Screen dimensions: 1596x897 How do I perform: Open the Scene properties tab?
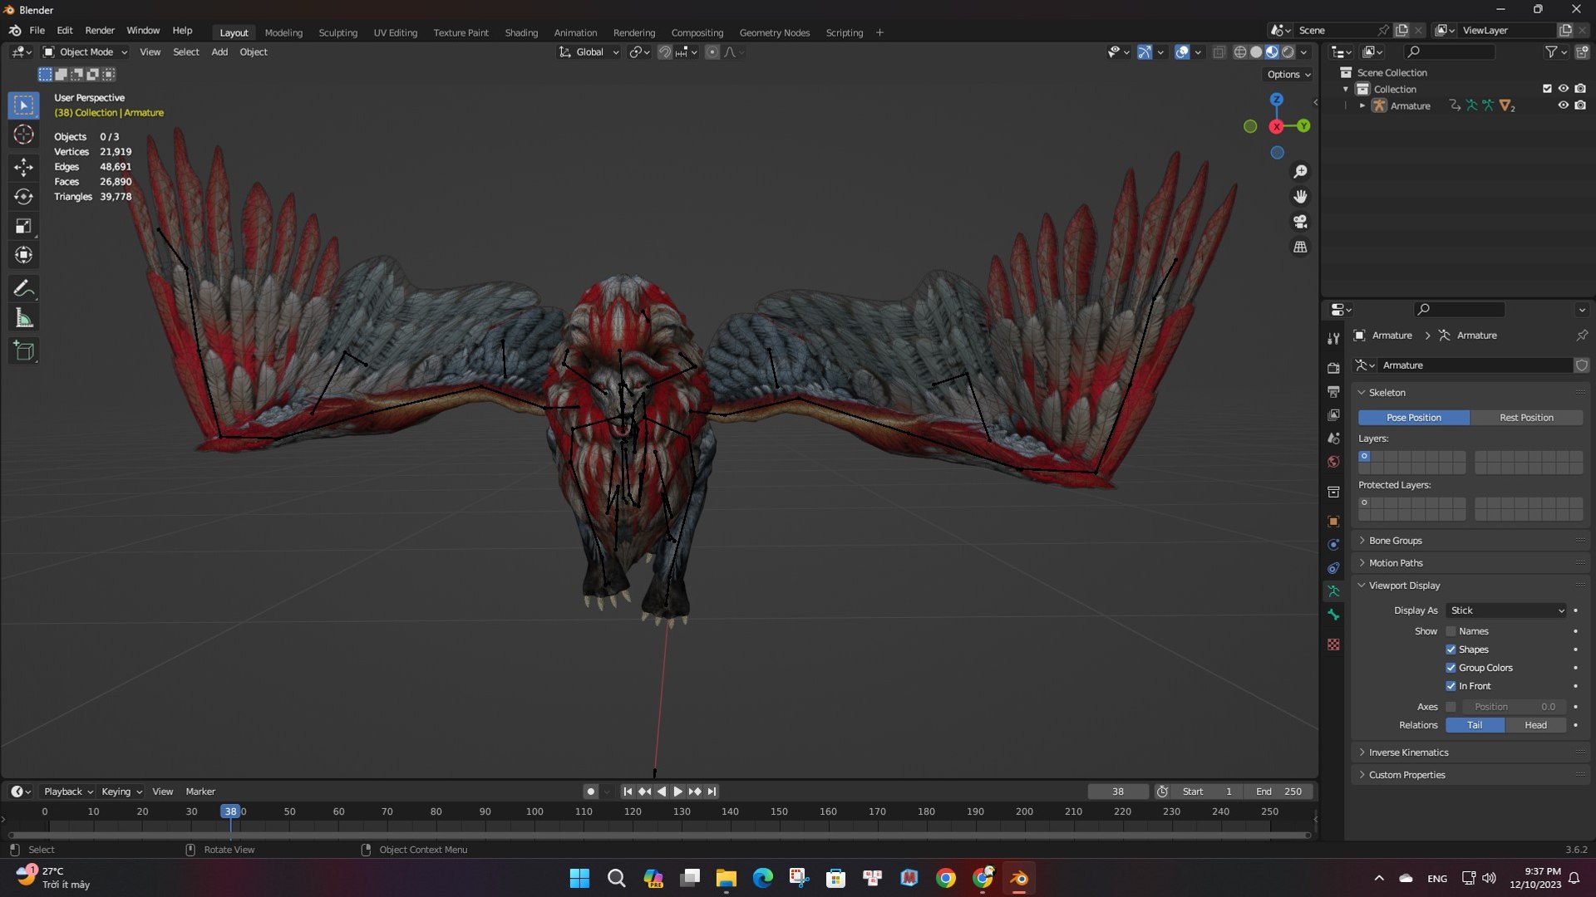[x=1333, y=438]
